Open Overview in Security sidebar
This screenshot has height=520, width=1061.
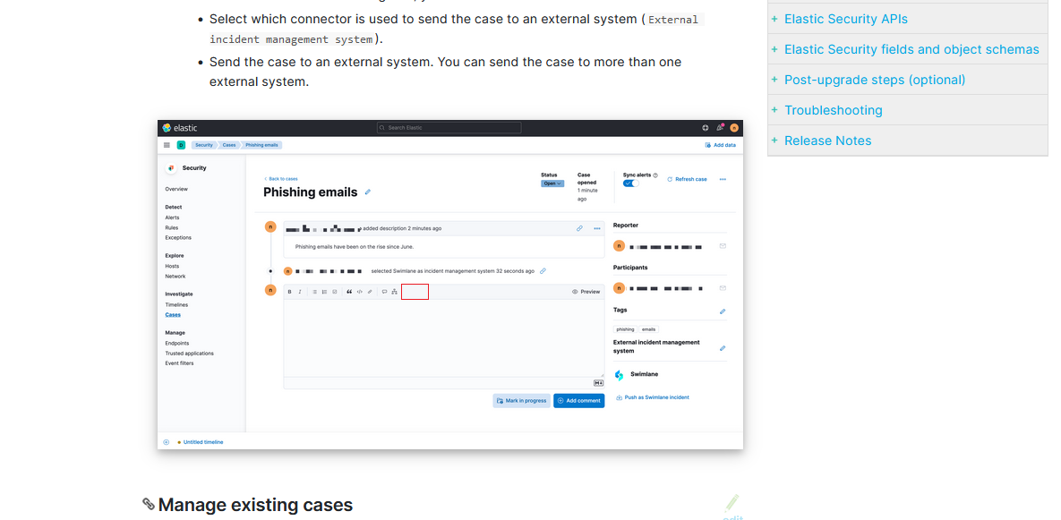[176, 190]
